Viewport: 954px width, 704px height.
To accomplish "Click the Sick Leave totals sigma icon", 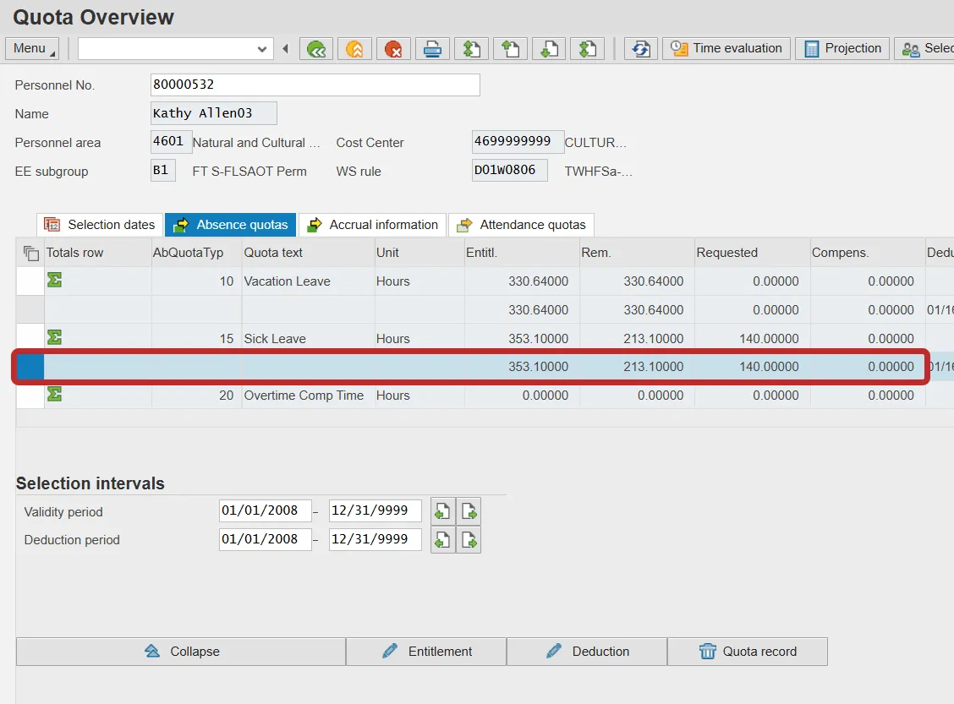I will coord(55,338).
